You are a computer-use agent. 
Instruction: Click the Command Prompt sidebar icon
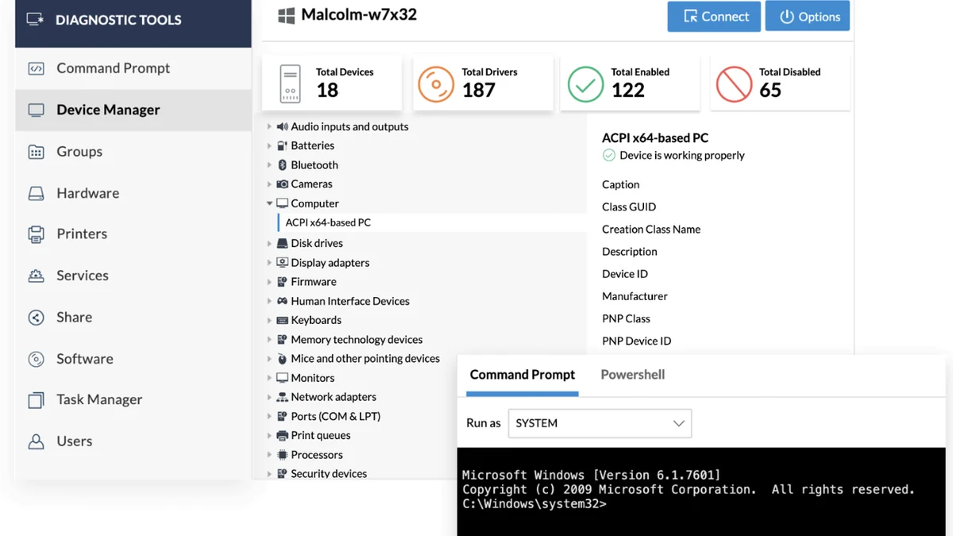[x=36, y=69]
